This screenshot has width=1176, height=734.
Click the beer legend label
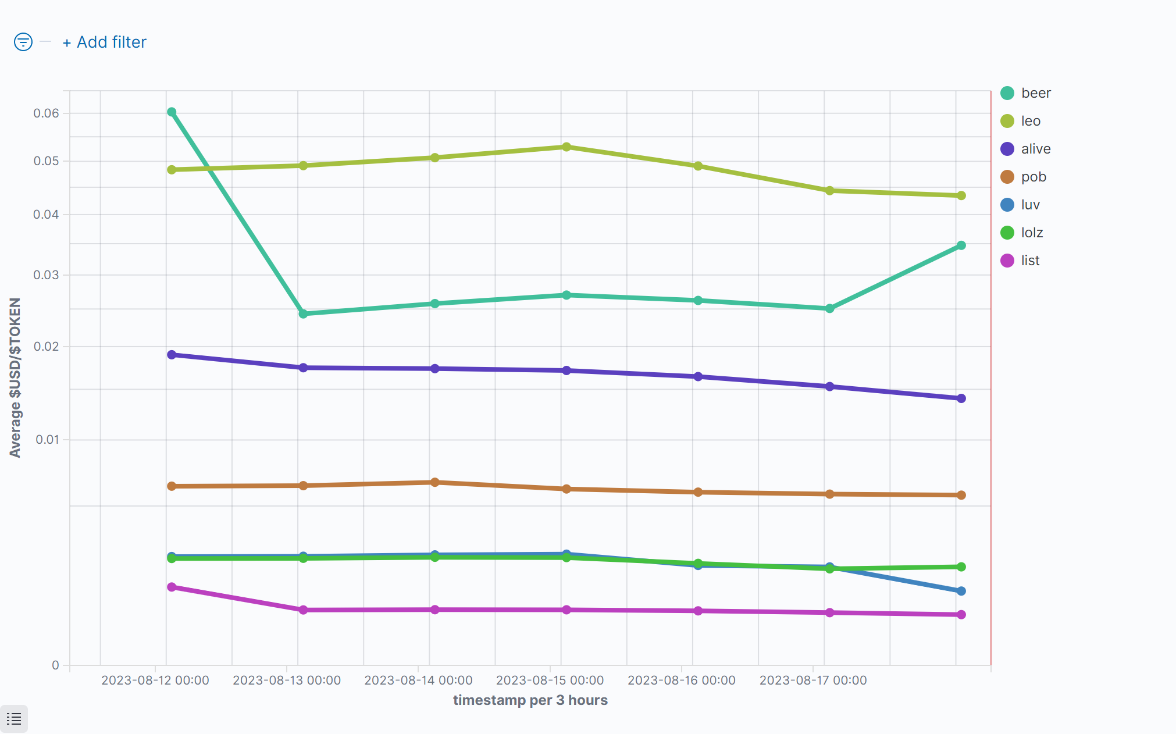click(1036, 93)
